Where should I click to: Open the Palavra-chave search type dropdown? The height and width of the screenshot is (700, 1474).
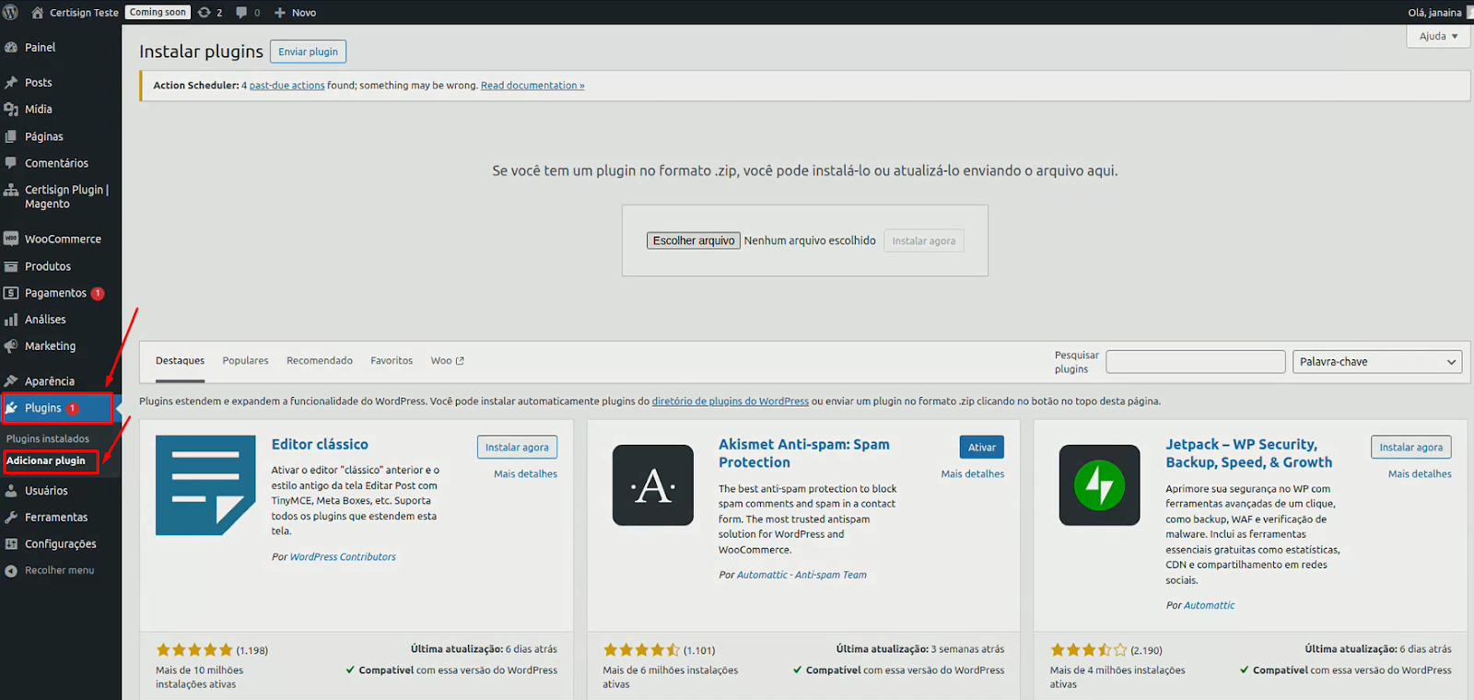1377,362
